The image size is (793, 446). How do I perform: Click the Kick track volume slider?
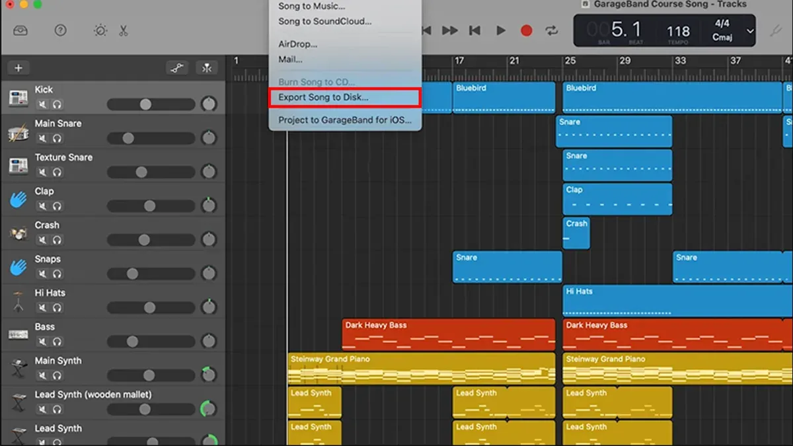(x=151, y=104)
